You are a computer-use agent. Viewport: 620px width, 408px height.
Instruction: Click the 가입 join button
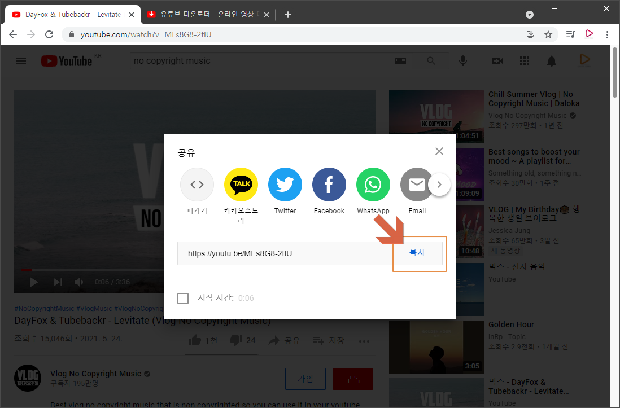point(305,379)
